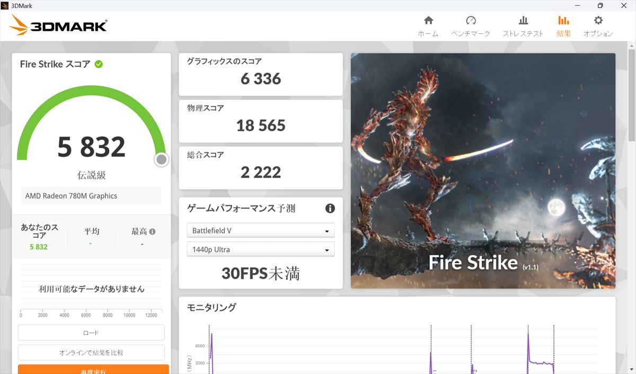Open the Home (ホーム) icon

click(x=428, y=21)
